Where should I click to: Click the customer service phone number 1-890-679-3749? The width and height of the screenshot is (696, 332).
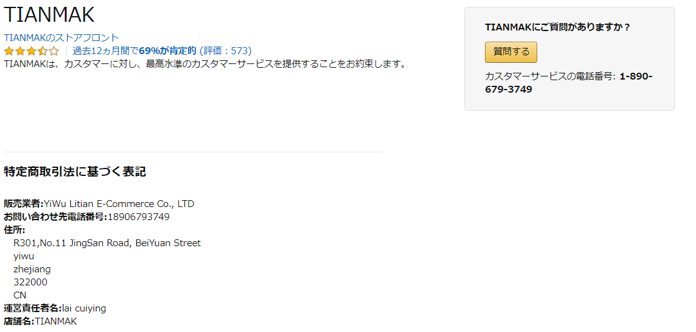(x=568, y=83)
